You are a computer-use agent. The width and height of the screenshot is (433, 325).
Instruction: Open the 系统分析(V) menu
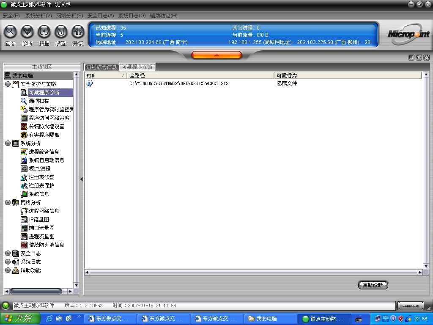tap(38, 16)
